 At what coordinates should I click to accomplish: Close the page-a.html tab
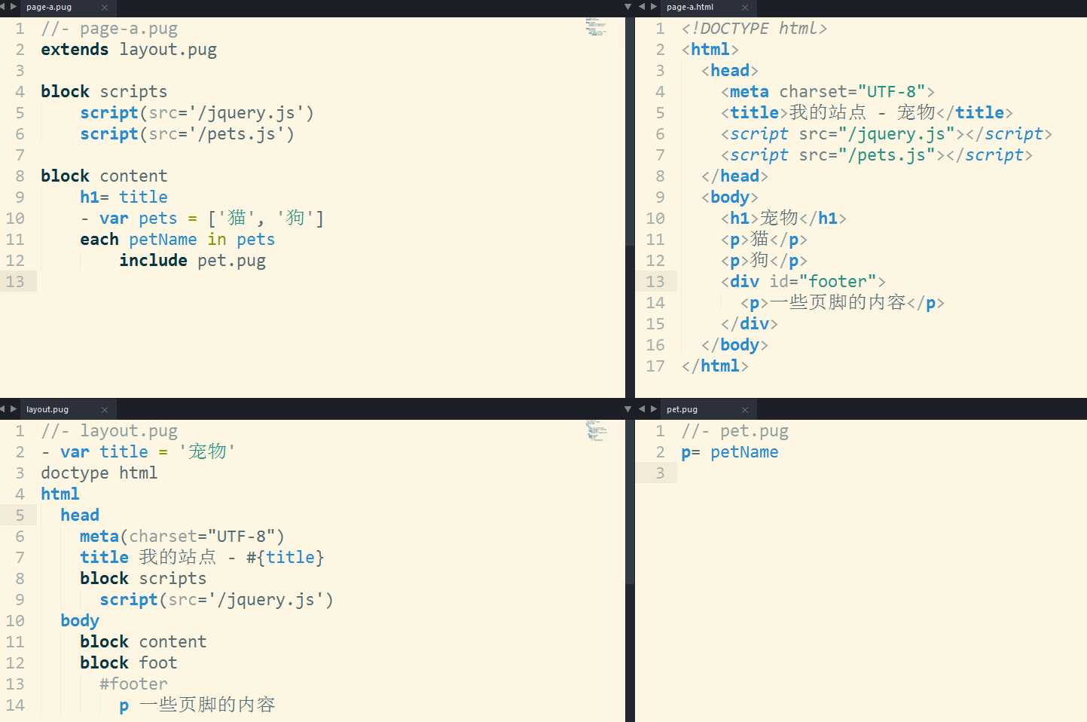pos(745,8)
